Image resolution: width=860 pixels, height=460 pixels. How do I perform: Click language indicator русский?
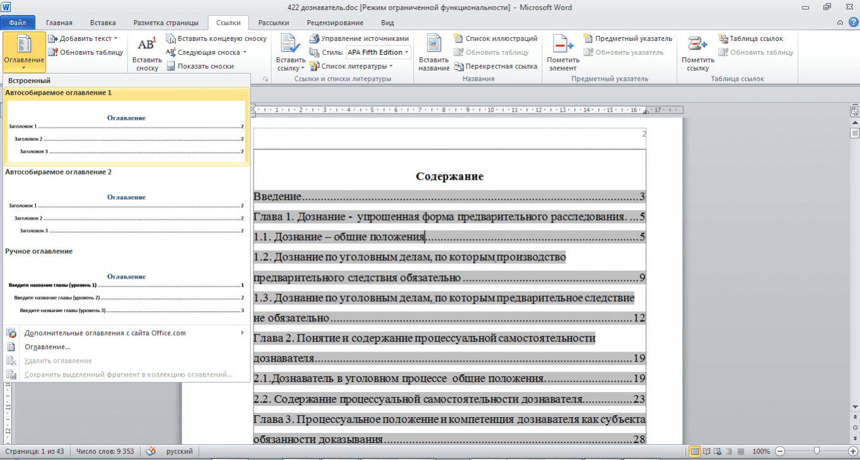pos(180,451)
